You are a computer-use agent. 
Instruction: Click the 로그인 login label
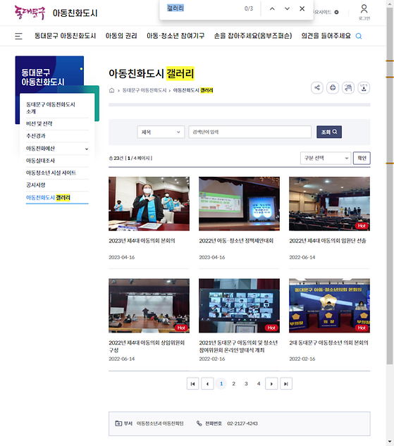coord(364,18)
